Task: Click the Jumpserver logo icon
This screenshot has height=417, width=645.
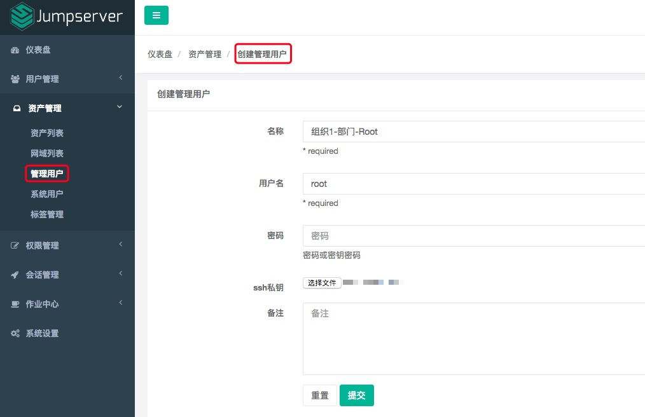Action: (22, 17)
